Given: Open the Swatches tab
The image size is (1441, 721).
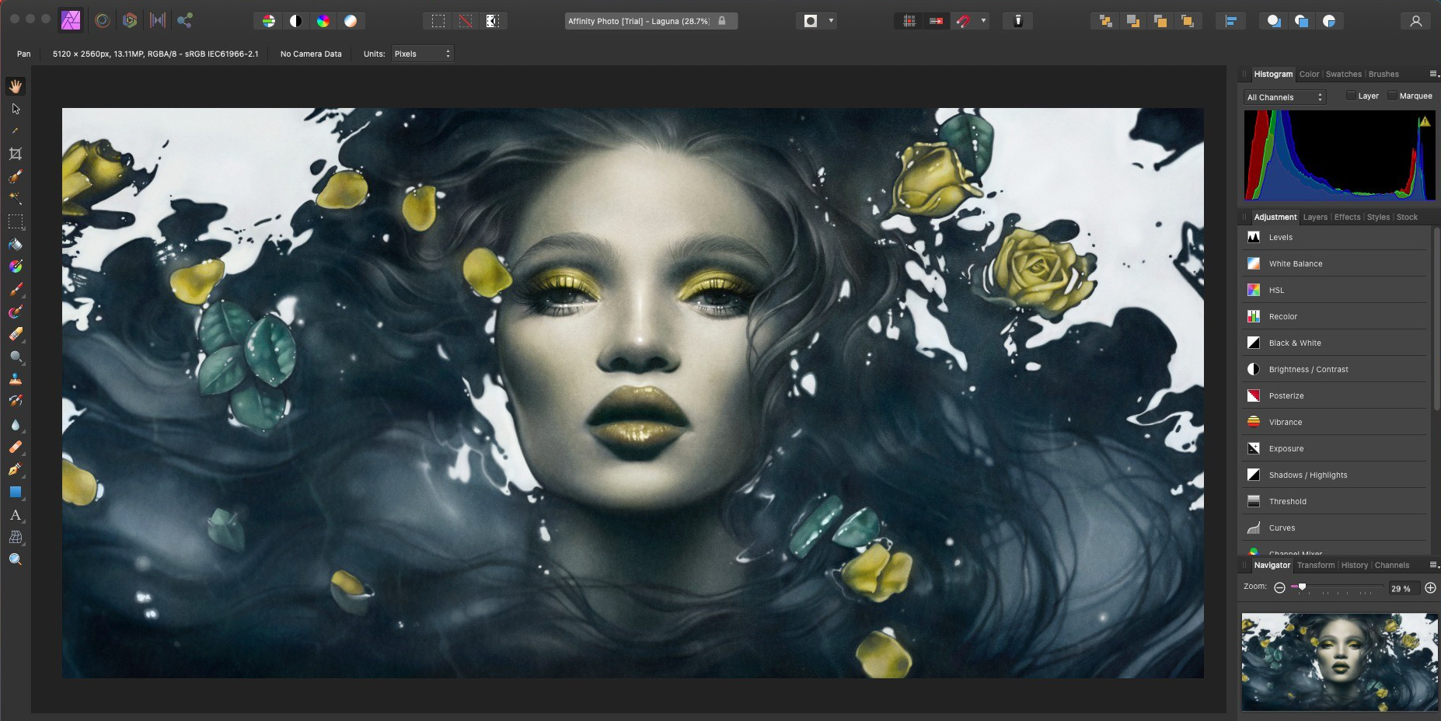Looking at the screenshot, I should [1343, 75].
